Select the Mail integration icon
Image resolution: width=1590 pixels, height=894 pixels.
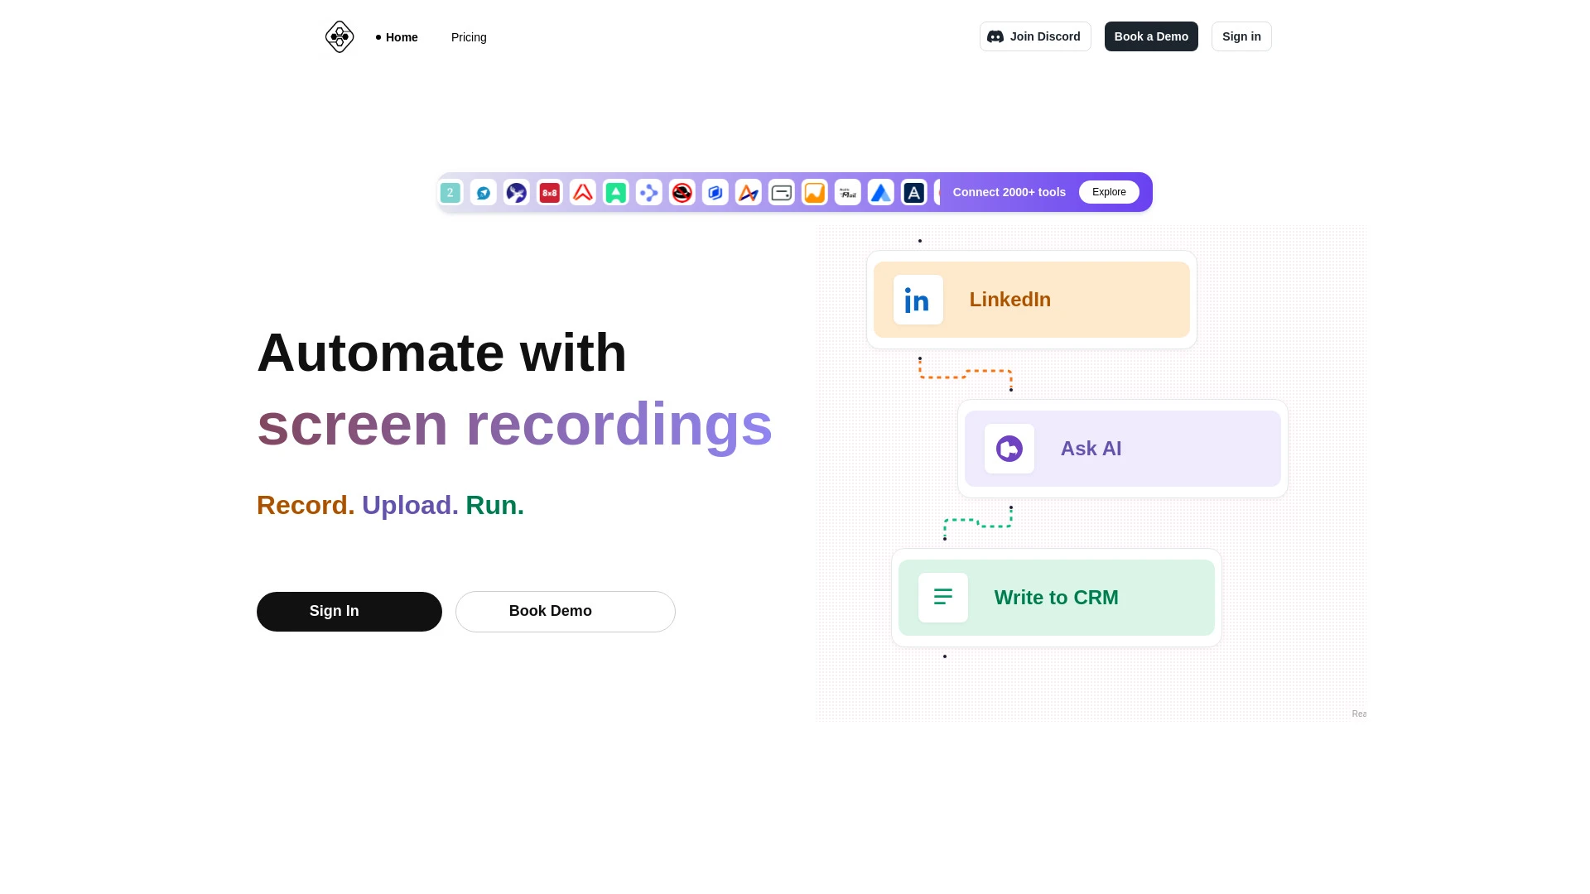847,192
